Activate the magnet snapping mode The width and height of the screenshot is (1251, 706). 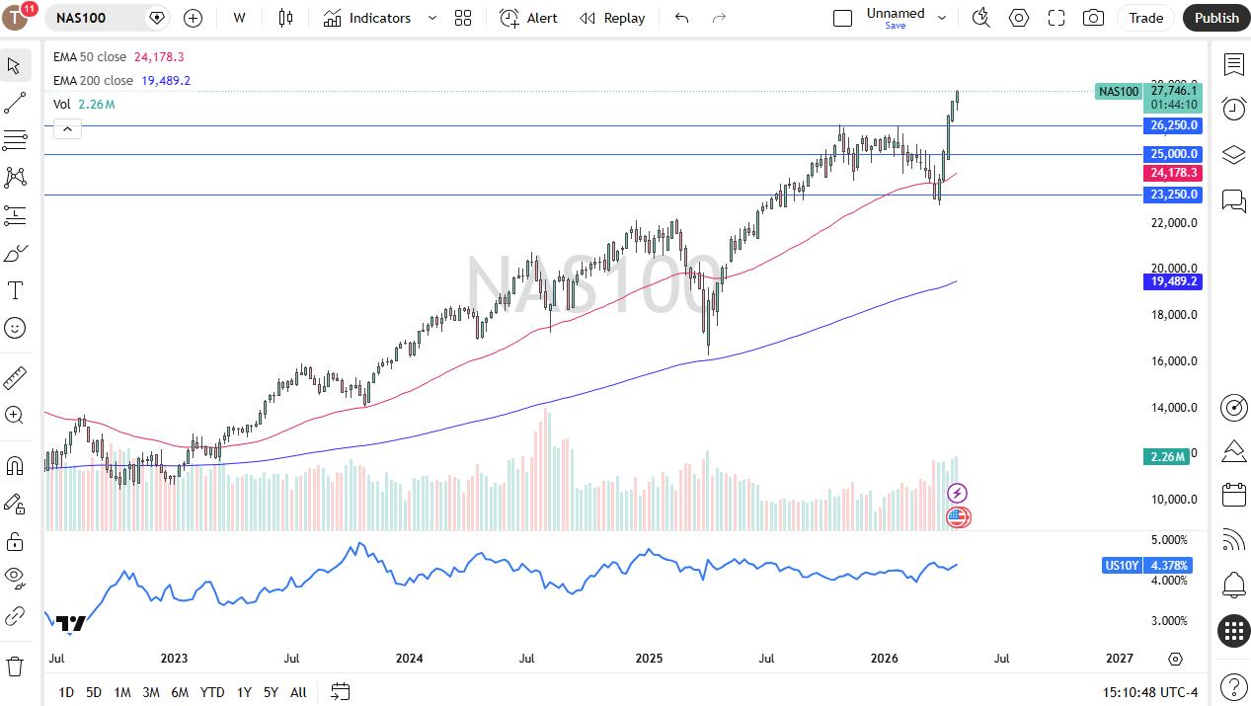[x=15, y=465]
